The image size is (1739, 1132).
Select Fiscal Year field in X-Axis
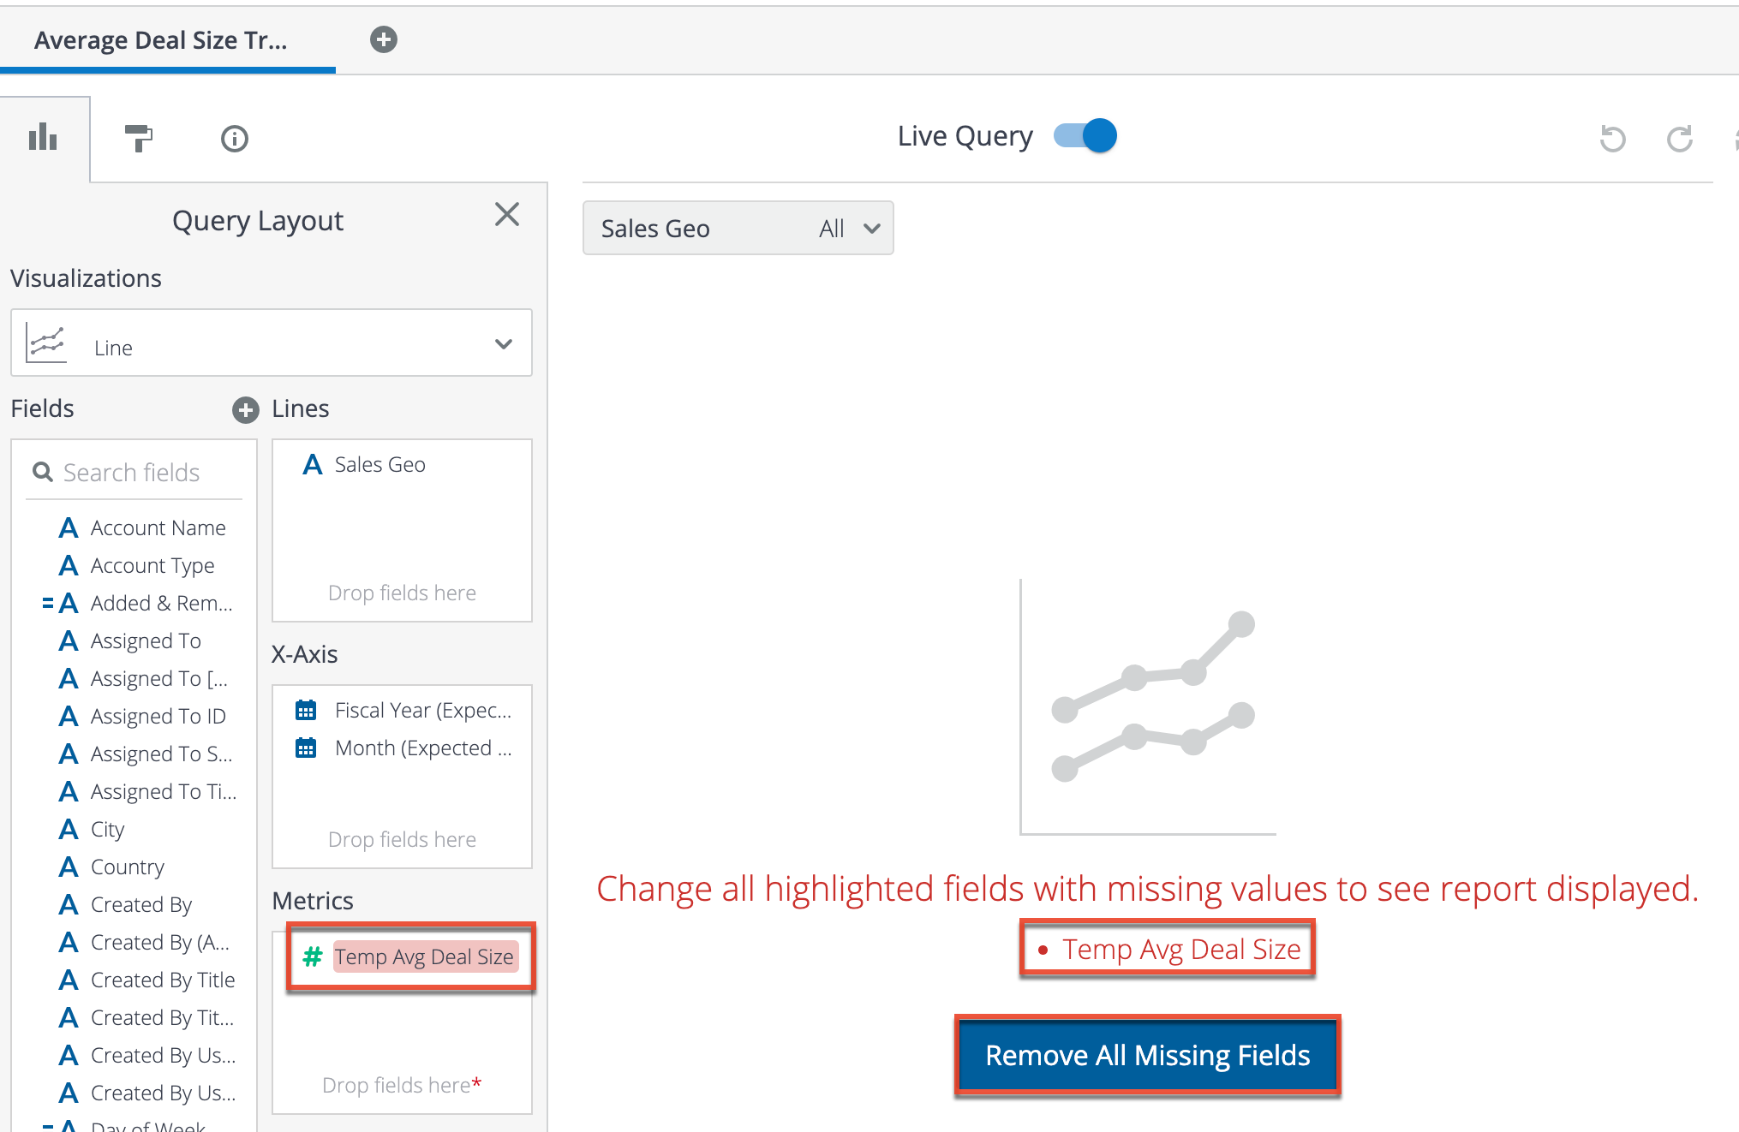click(422, 711)
